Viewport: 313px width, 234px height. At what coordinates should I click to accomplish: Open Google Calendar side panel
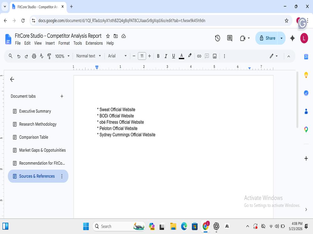pyautogui.click(x=306, y=57)
